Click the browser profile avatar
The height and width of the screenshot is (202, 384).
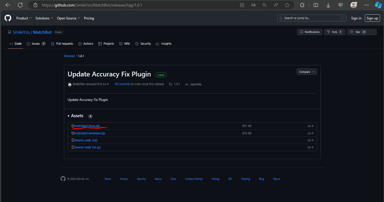tap(354, 5)
